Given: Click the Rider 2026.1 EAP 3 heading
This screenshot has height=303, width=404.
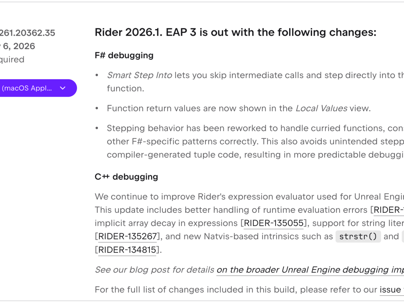Looking at the screenshot, I should (236, 32).
